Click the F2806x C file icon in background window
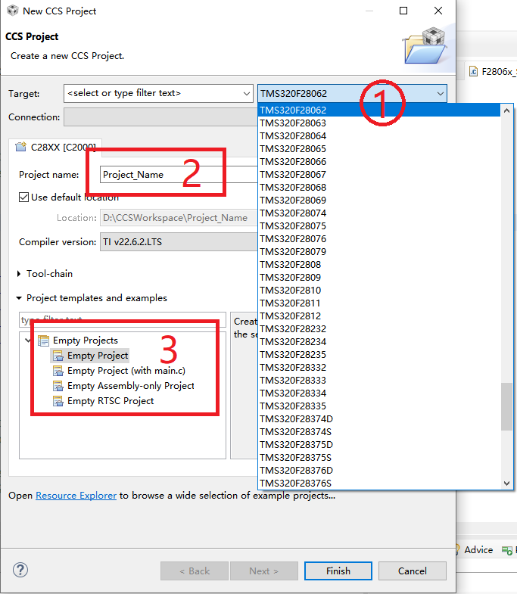The image size is (517, 594). pyautogui.click(x=473, y=71)
